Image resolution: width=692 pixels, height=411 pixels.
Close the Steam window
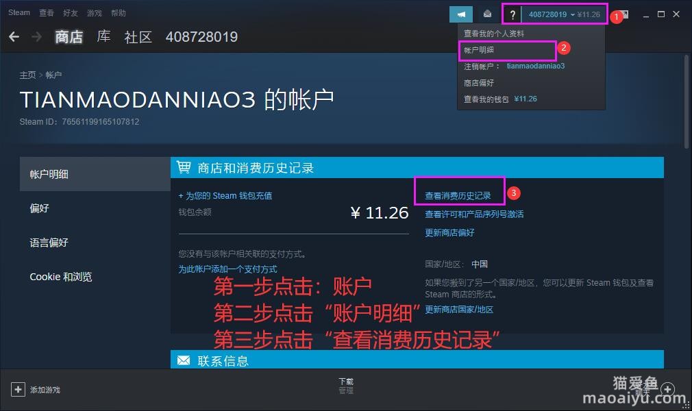676,14
